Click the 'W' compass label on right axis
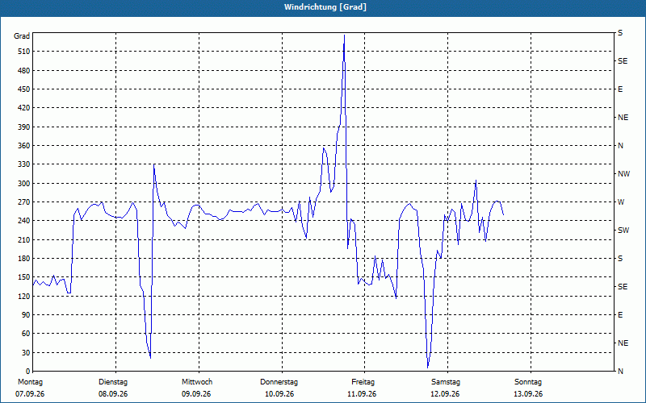 click(x=621, y=202)
